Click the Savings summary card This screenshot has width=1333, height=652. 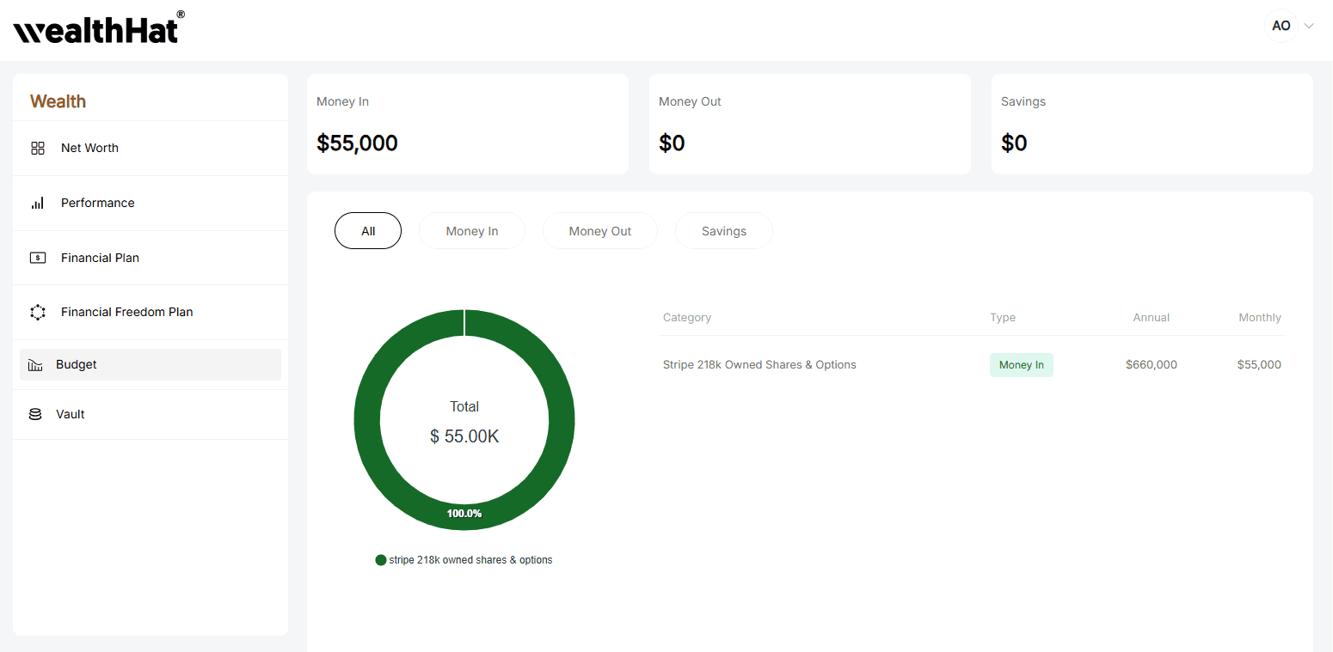coord(1152,125)
